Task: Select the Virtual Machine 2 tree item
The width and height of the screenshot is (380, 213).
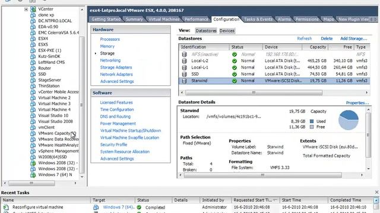Action: [x=54, y=98]
